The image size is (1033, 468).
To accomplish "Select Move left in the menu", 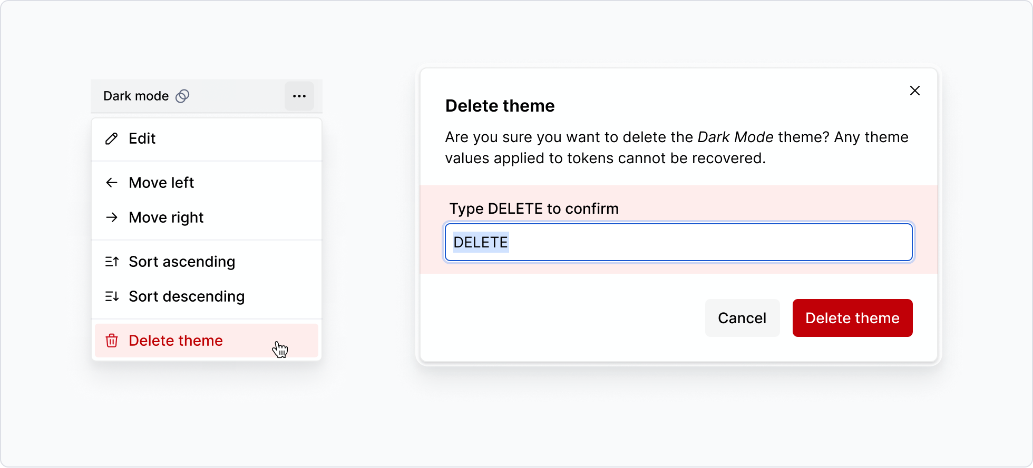I will (161, 183).
